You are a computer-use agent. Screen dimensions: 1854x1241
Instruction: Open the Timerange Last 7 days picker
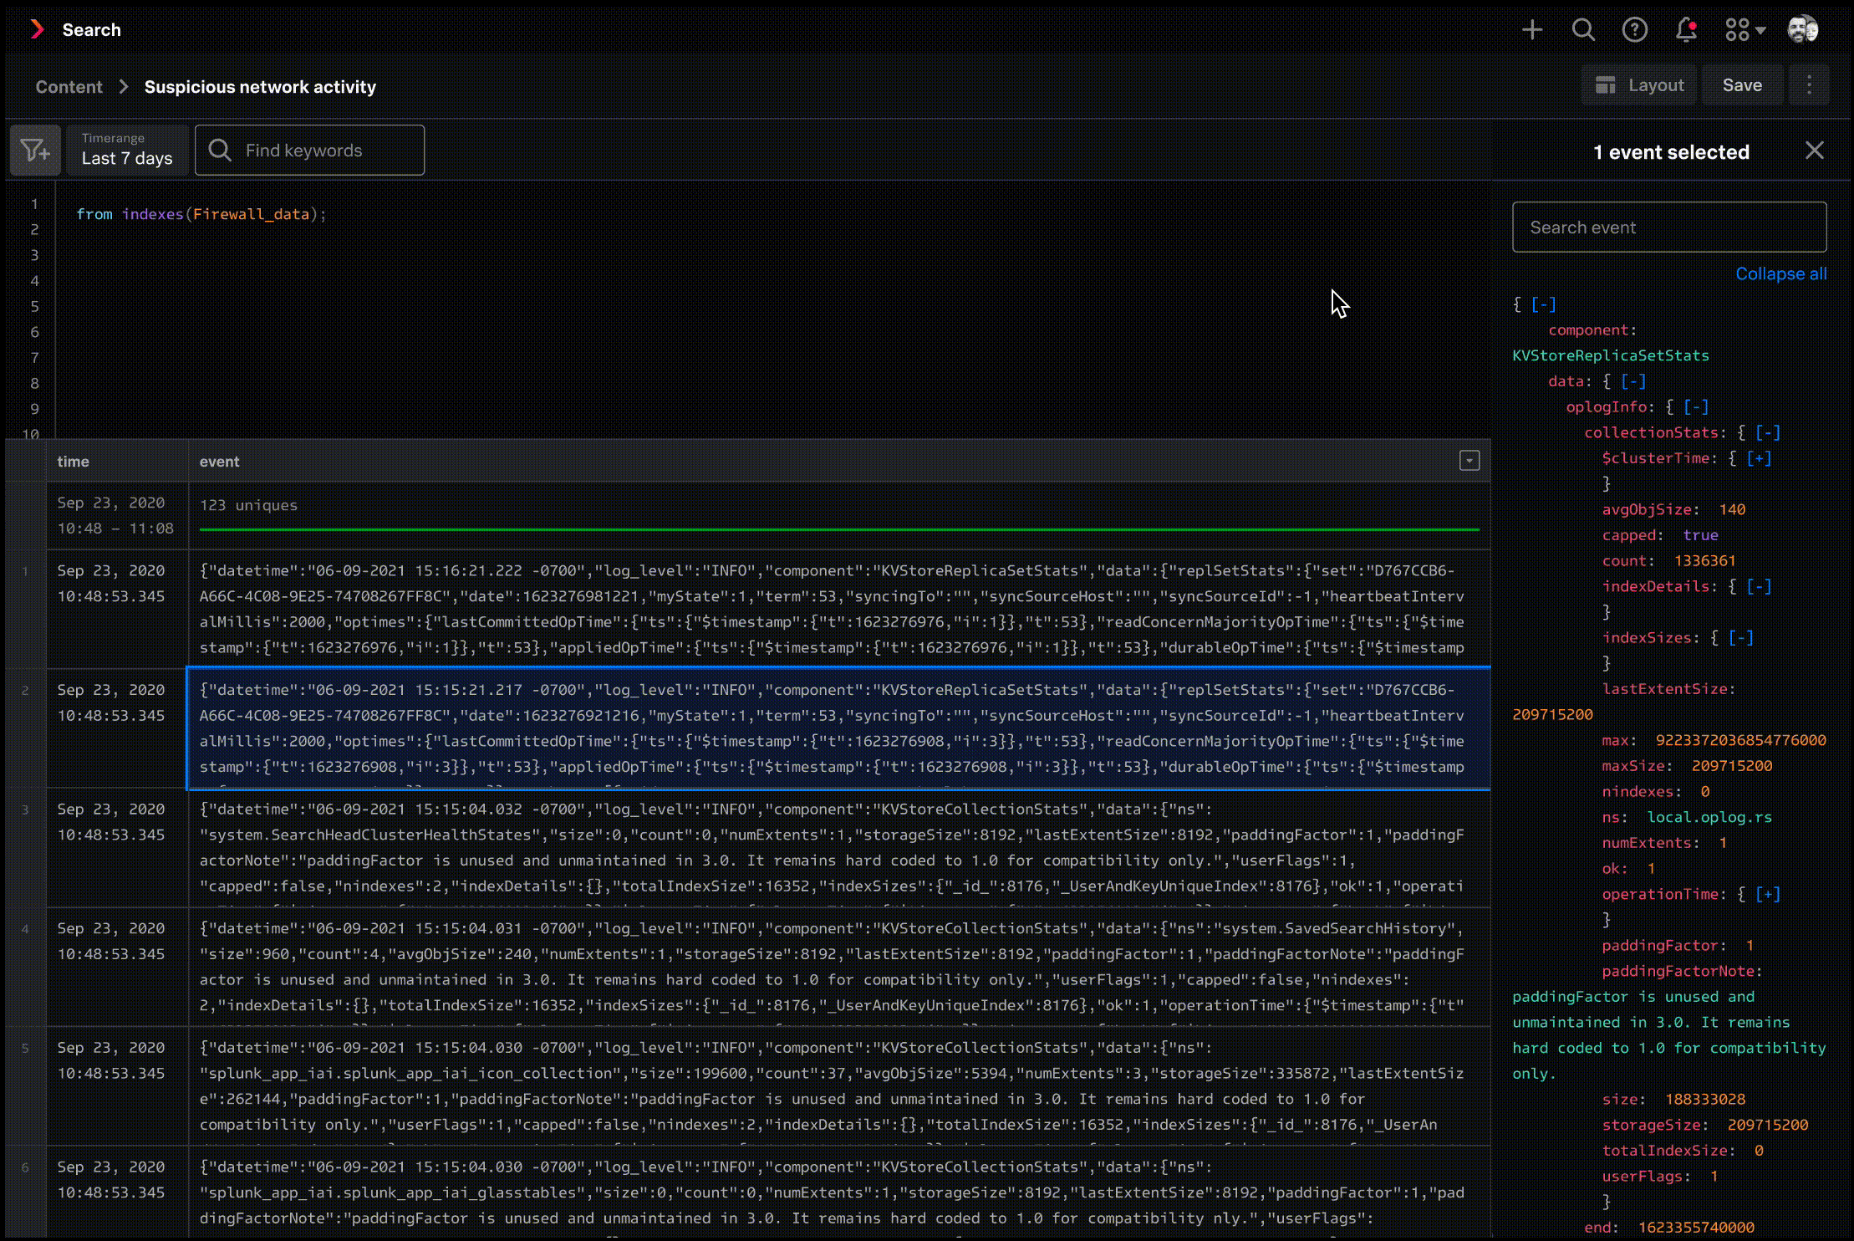point(127,151)
